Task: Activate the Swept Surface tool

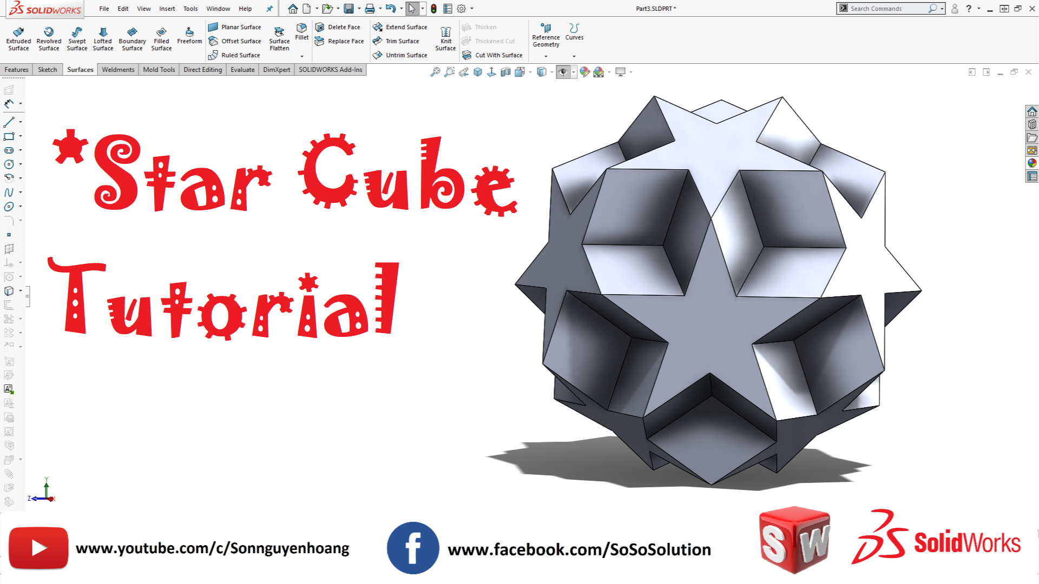Action: coord(76,38)
